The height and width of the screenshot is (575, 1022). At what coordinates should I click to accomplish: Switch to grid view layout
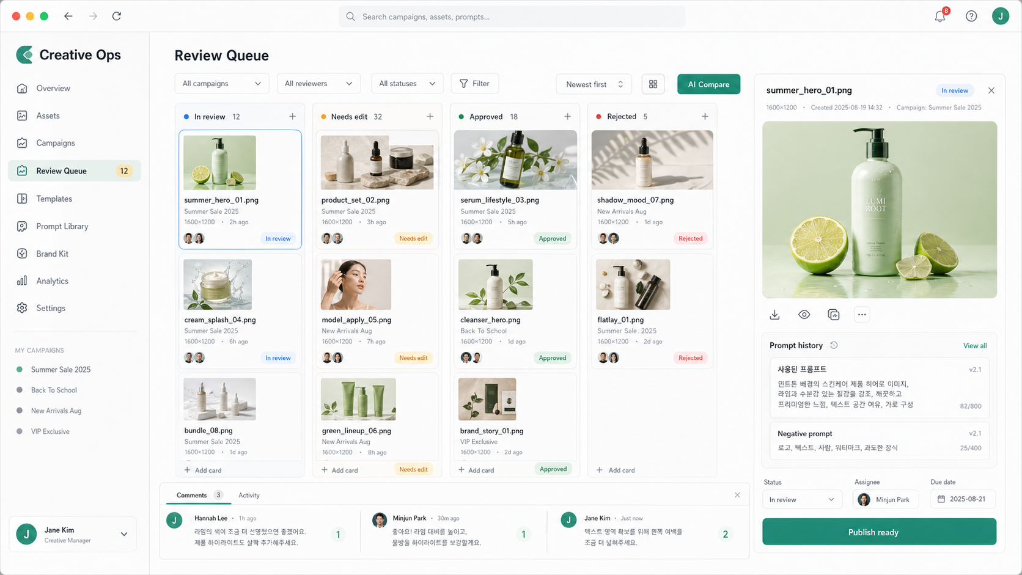(653, 84)
